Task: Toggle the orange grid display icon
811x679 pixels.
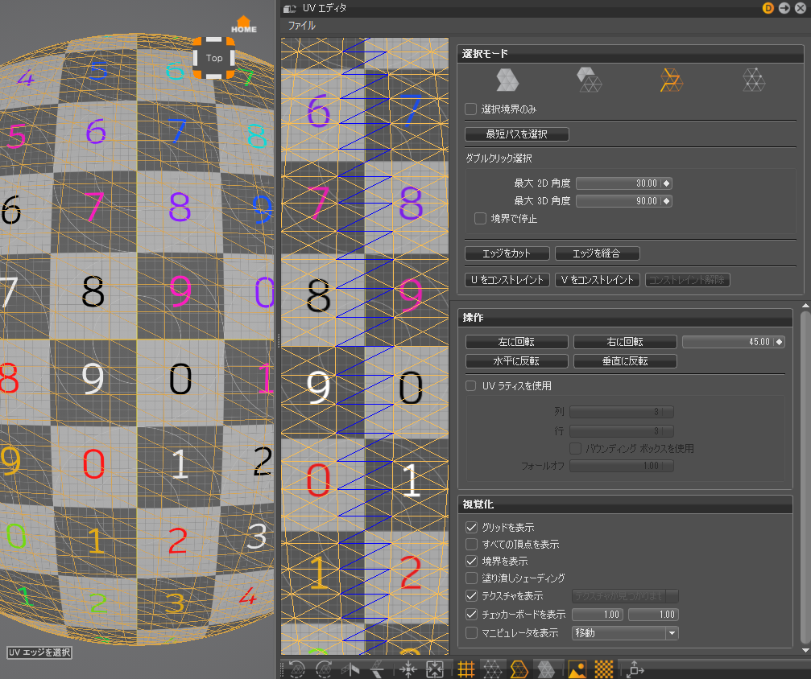Action: click(x=466, y=669)
